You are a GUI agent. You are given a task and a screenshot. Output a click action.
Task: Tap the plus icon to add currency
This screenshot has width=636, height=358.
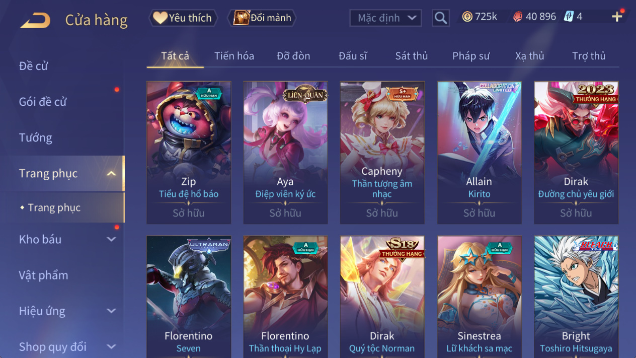617,17
